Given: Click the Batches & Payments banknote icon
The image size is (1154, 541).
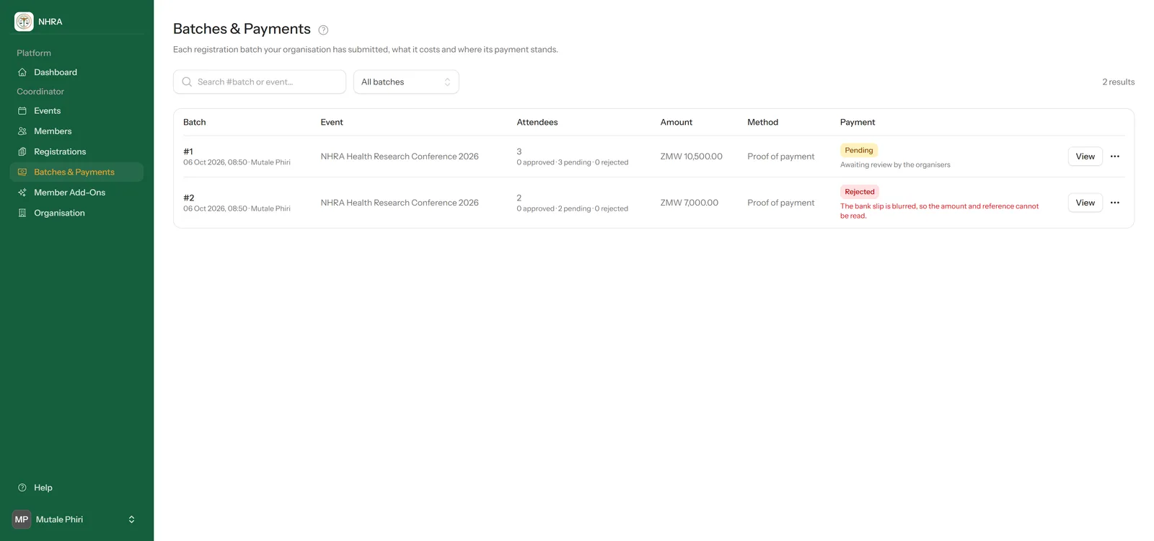Looking at the screenshot, I should pos(22,172).
